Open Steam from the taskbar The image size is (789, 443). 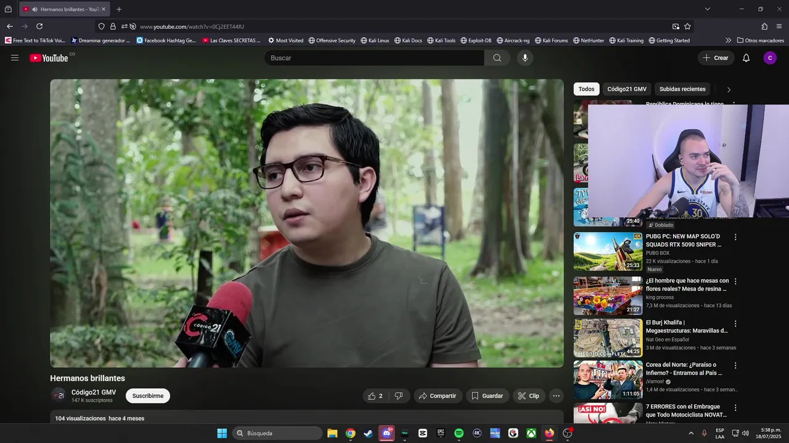click(x=369, y=433)
